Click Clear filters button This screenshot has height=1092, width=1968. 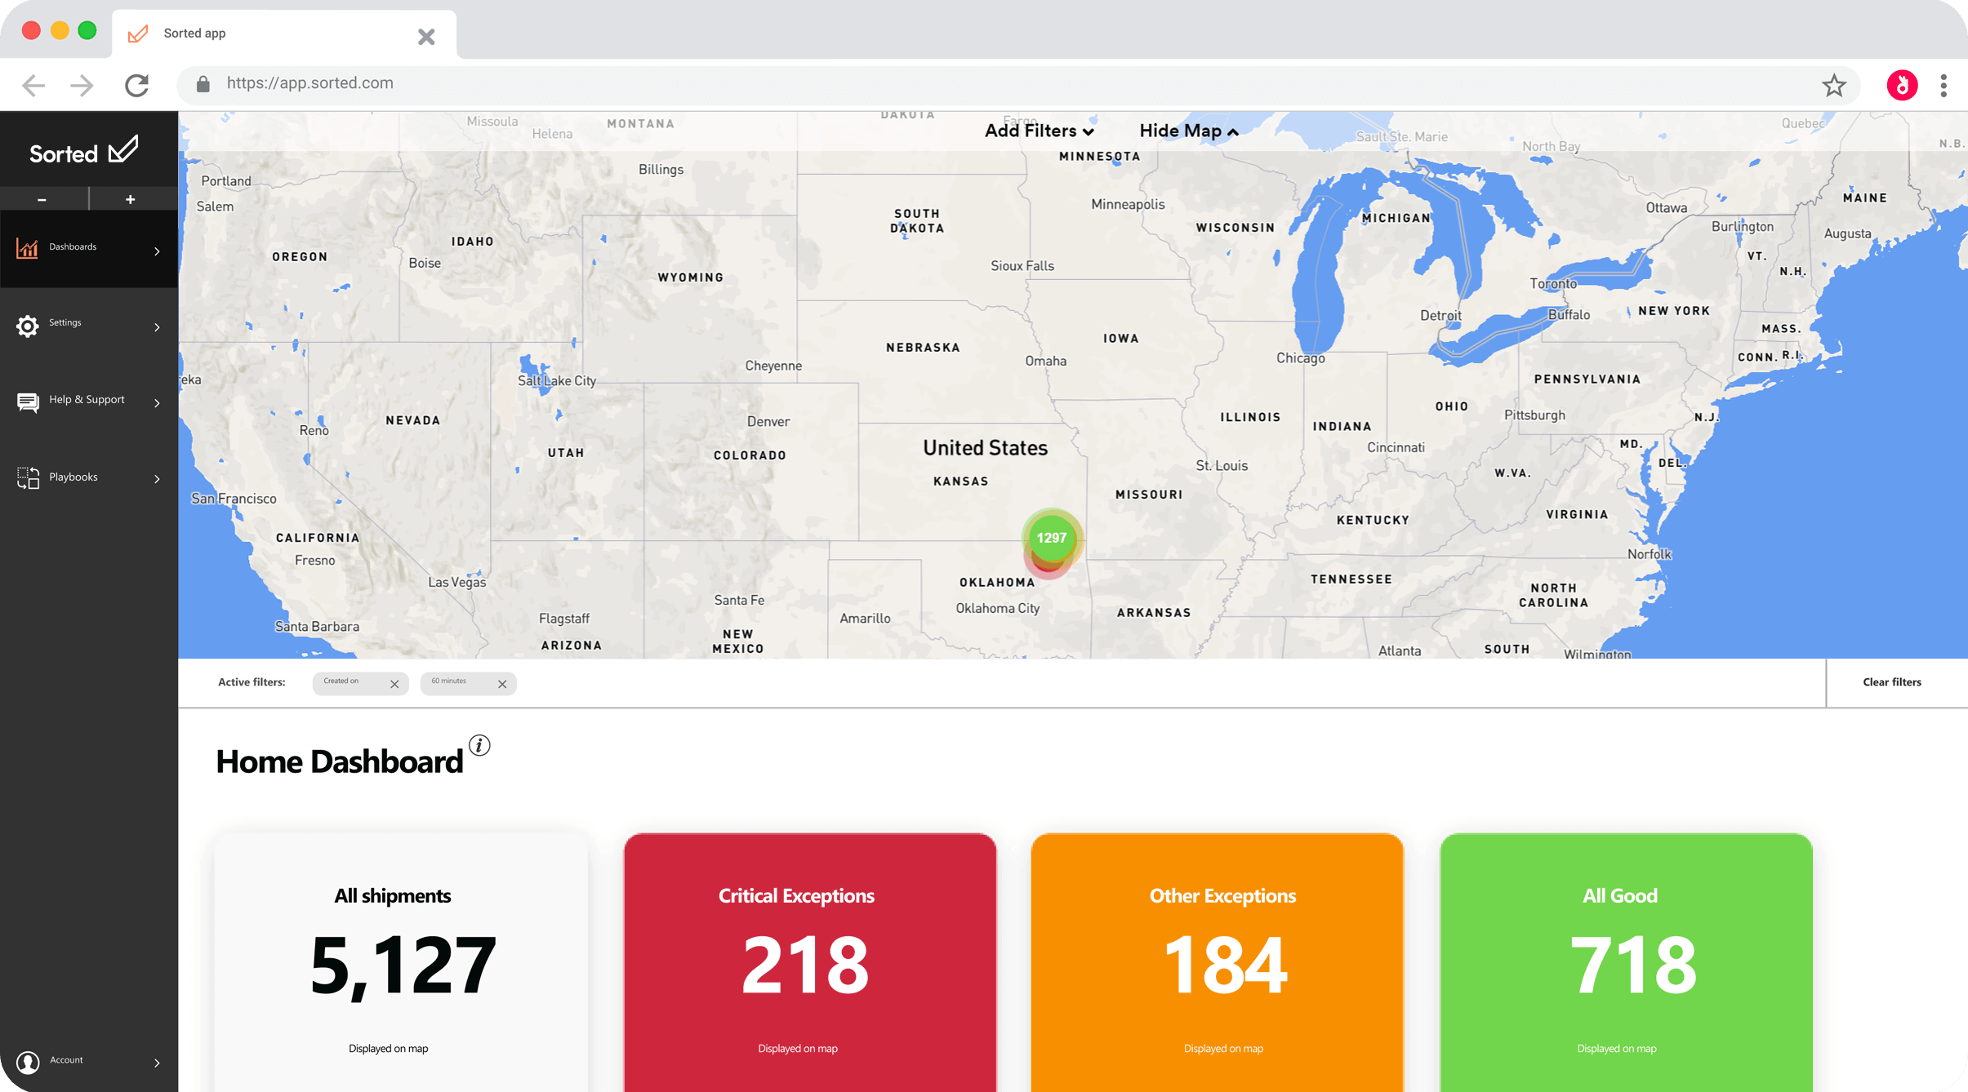(1890, 681)
